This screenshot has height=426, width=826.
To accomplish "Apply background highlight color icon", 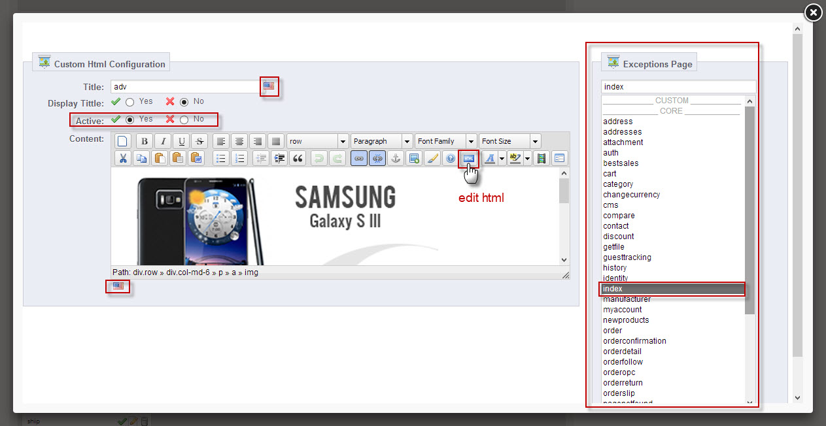I will click(x=515, y=158).
